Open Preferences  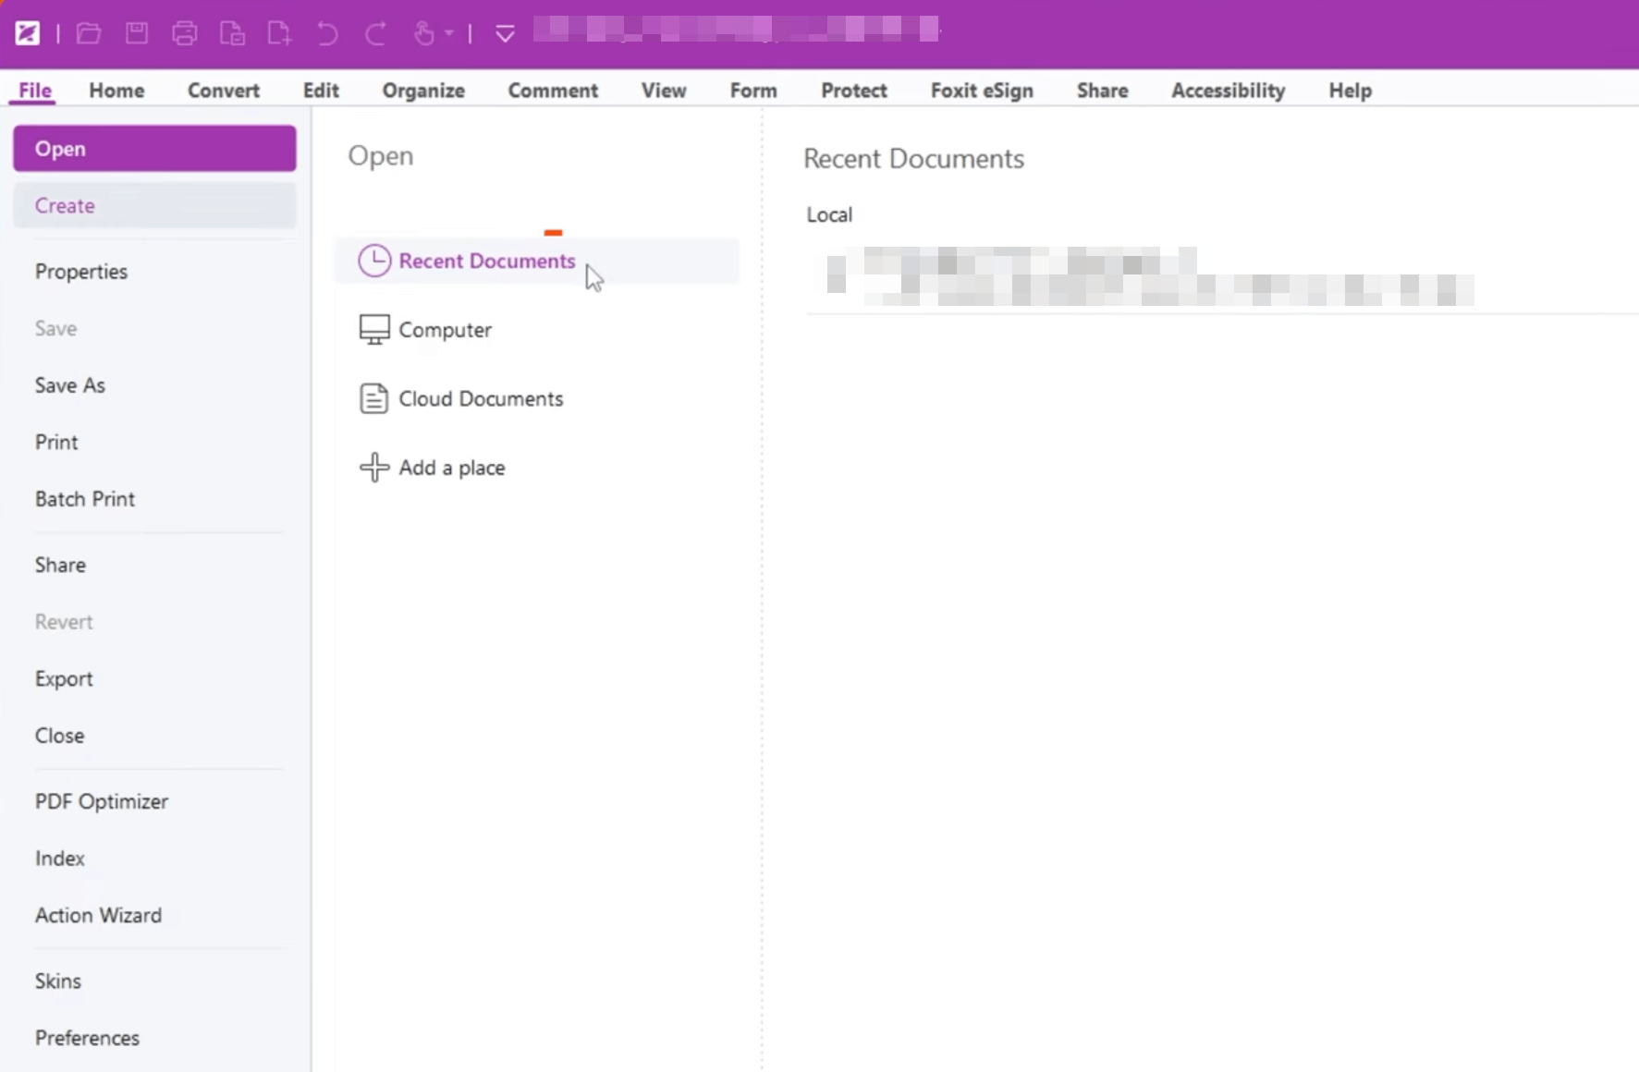click(x=87, y=1038)
